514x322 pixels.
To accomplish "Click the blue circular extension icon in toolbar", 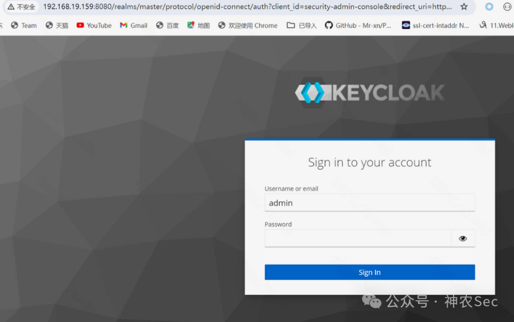I will [489, 7].
